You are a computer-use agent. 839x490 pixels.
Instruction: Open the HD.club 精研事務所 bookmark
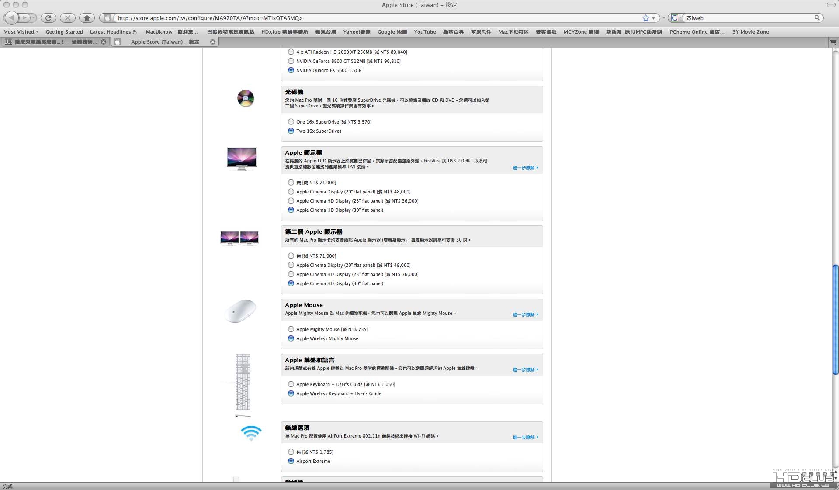284,32
